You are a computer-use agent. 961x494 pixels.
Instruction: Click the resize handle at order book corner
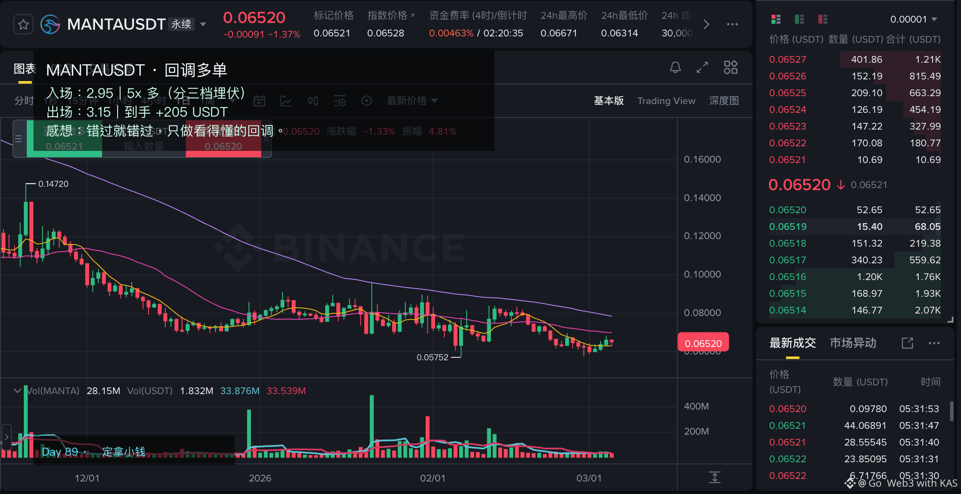click(x=951, y=320)
